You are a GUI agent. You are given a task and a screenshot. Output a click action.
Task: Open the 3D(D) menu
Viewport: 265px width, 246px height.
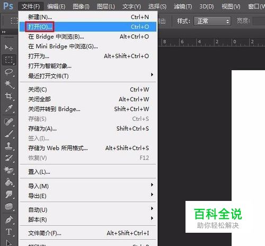click(207, 6)
